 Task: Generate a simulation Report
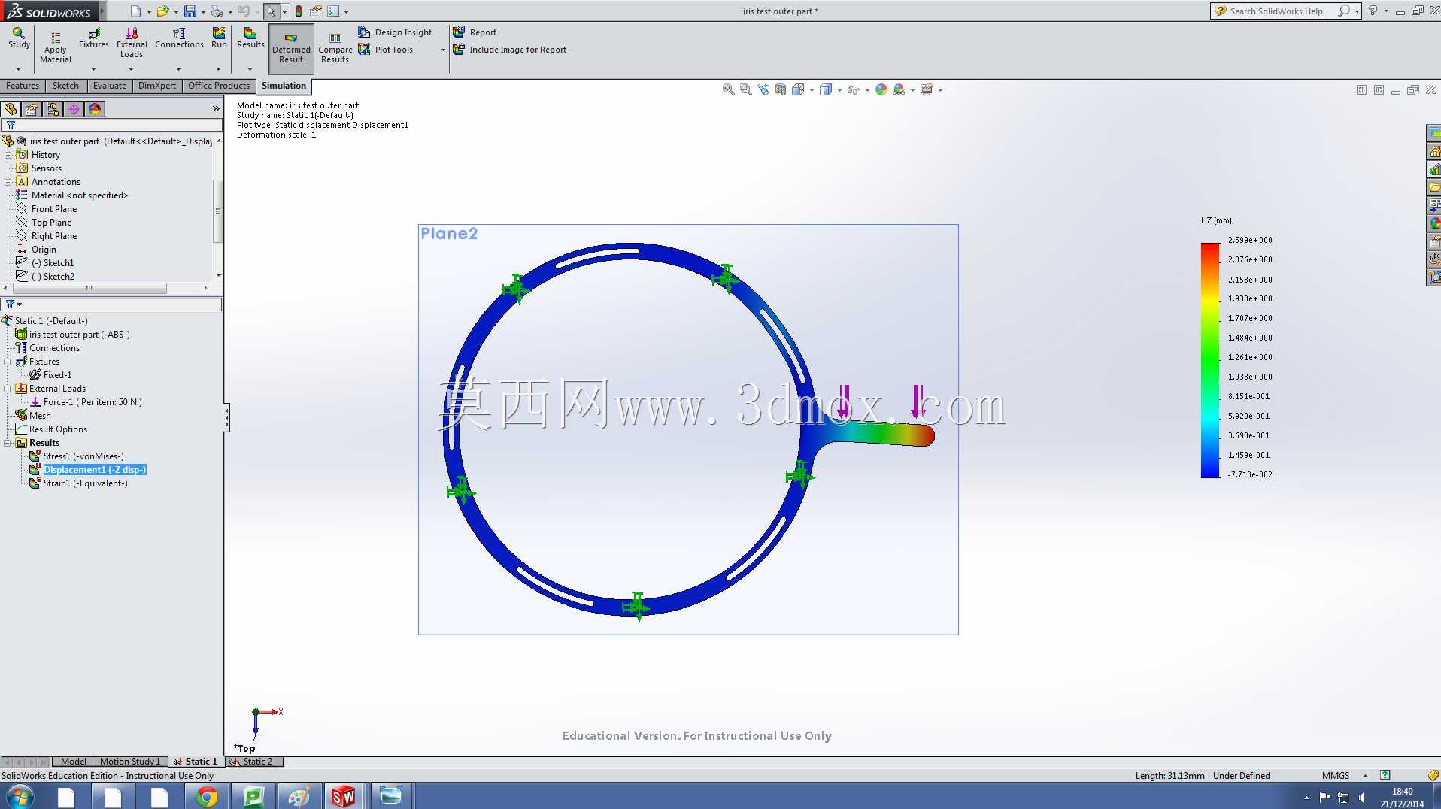point(475,32)
